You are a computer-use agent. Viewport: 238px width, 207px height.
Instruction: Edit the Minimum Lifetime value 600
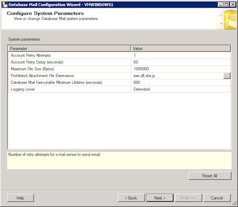coord(181,82)
